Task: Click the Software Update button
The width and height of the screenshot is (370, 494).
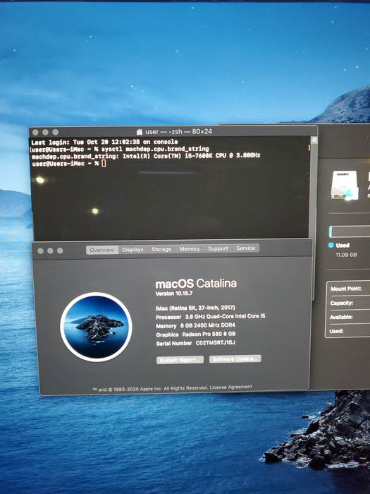Action: click(235, 359)
